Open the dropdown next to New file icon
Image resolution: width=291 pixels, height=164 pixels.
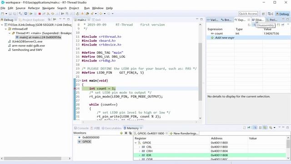(x=6, y=14)
